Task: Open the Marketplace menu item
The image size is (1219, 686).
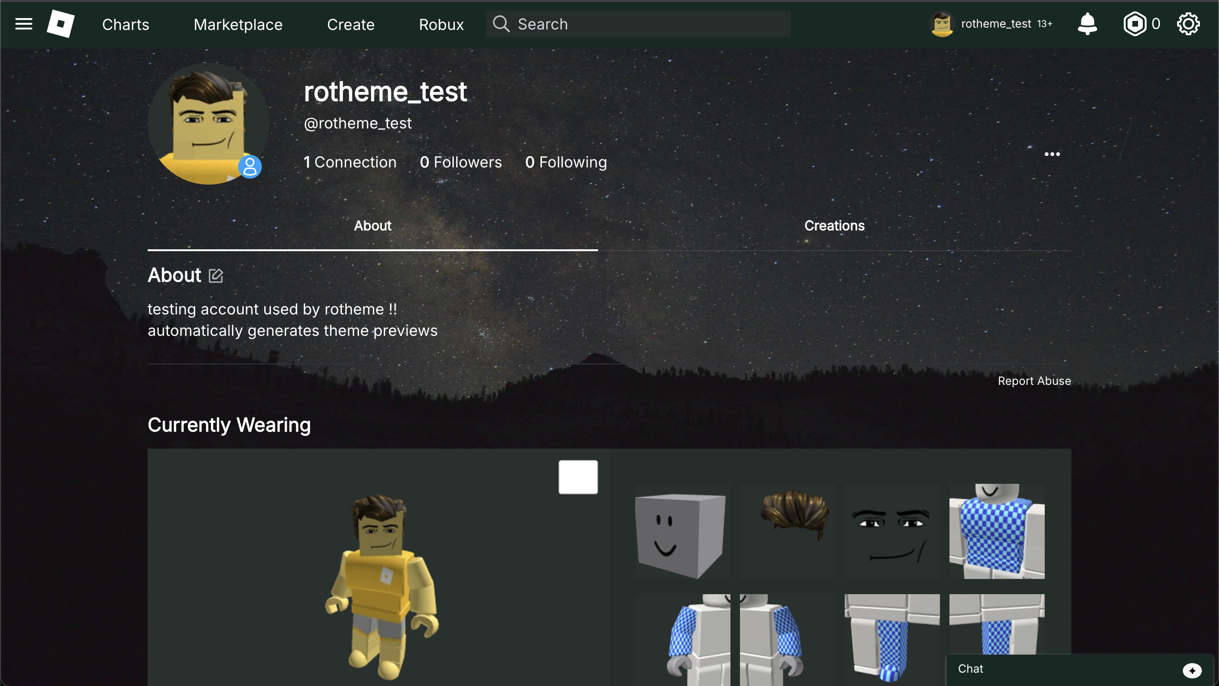Action: (x=238, y=24)
